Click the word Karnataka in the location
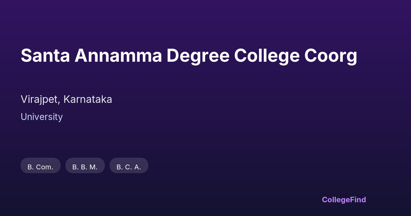The image size is (411, 216). (88, 99)
